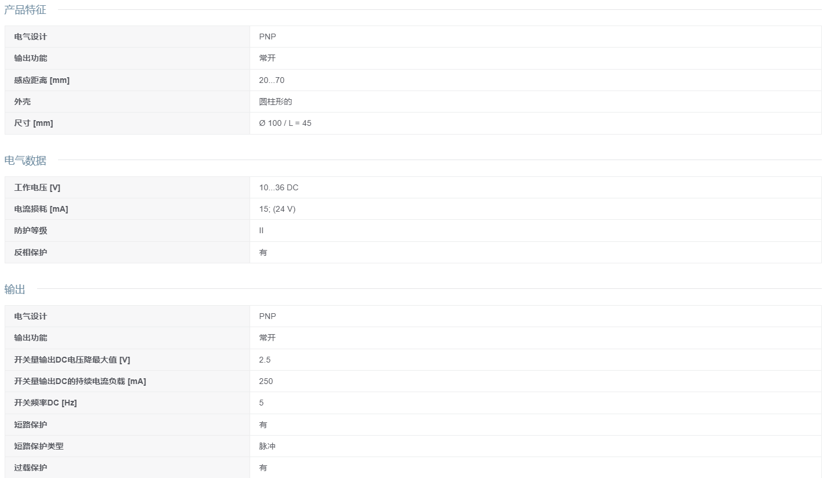Click the 2.5 voltage drop value
827x478 pixels.
click(x=265, y=360)
